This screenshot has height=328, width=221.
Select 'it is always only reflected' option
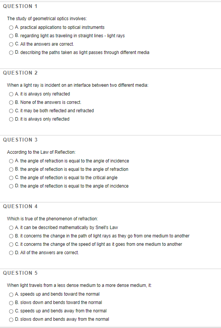click(x=11, y=119)
